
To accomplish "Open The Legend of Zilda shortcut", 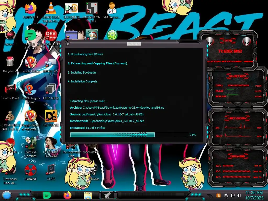I will 71,151.
